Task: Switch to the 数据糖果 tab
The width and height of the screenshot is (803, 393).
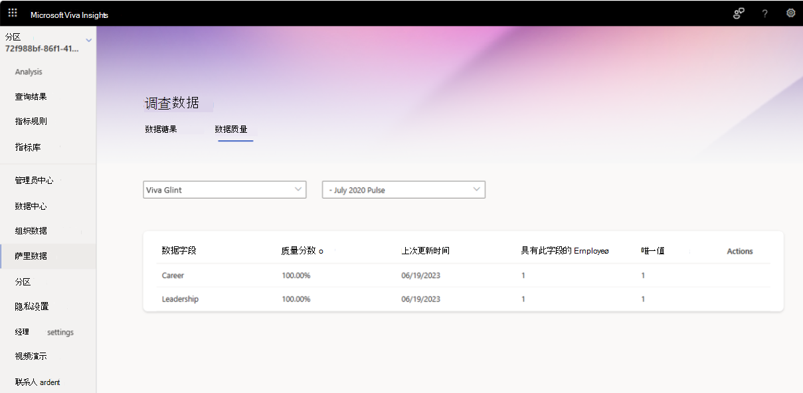Action: [160, 129]
